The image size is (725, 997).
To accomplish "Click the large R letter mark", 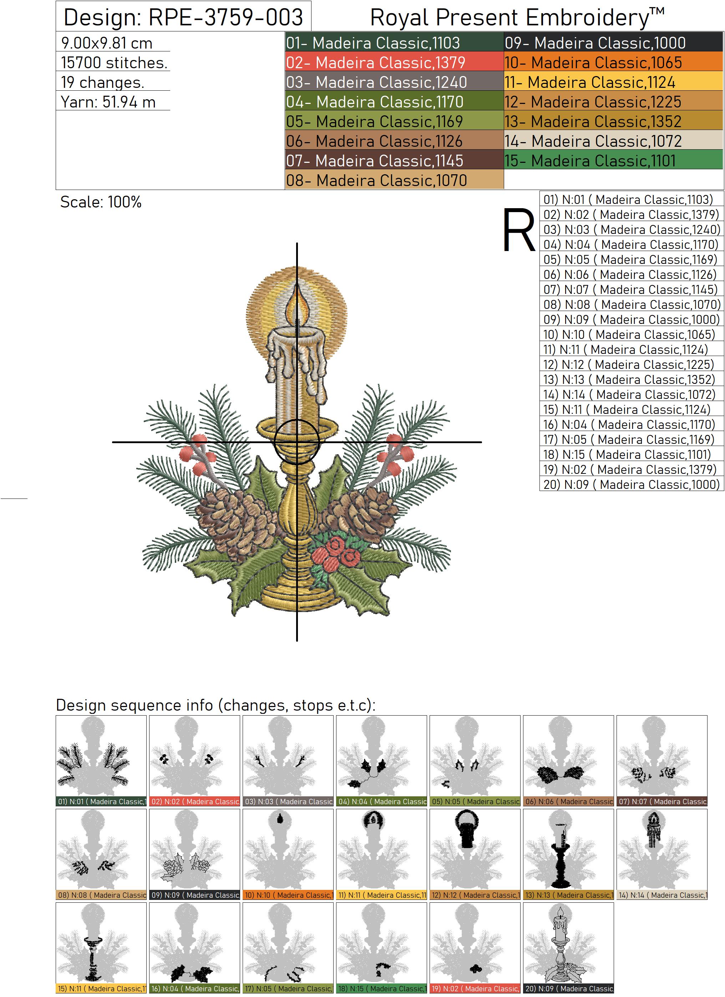I will click(519, 230).
